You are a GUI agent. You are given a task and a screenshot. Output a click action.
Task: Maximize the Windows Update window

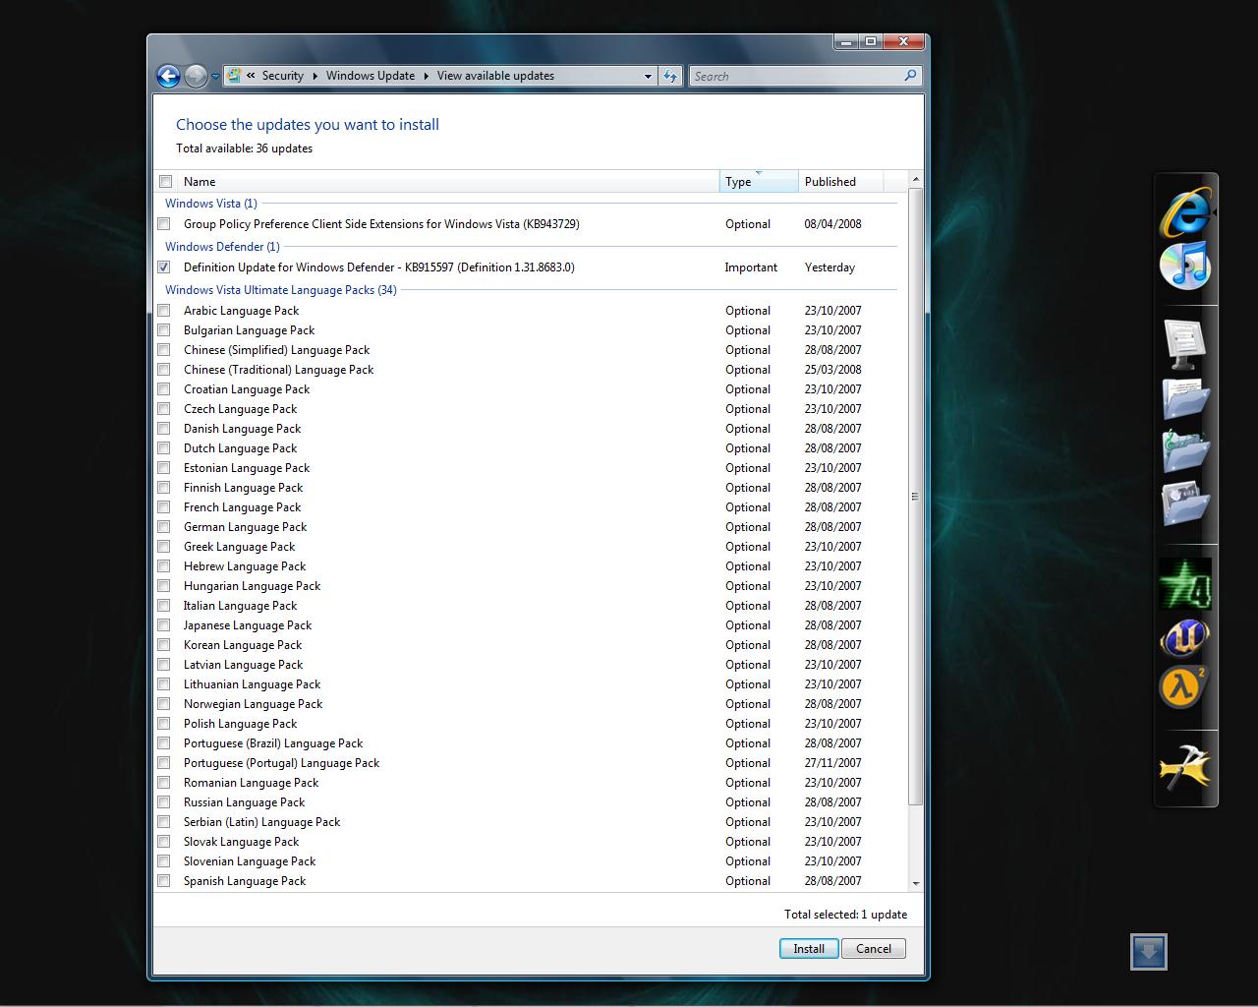tap(870, 41)
